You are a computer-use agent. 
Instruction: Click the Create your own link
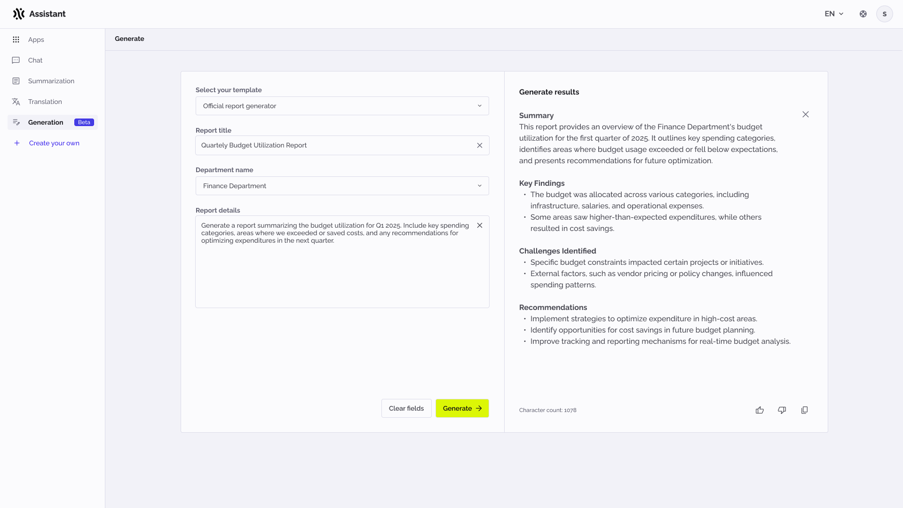point(54,143)
